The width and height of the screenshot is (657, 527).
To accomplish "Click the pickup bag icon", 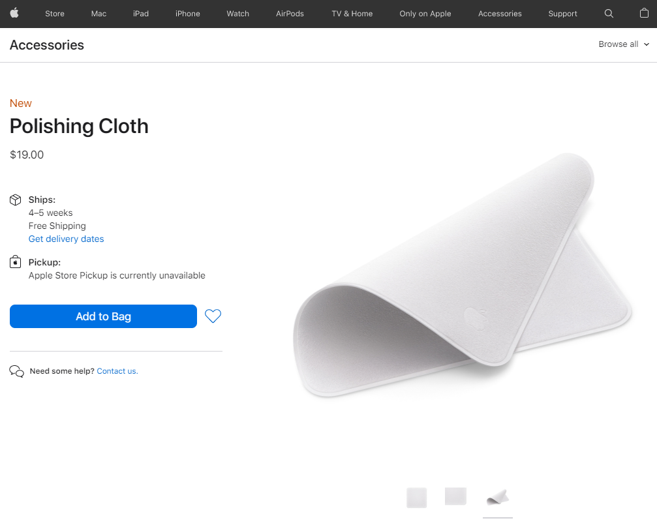I will [16, 262].
